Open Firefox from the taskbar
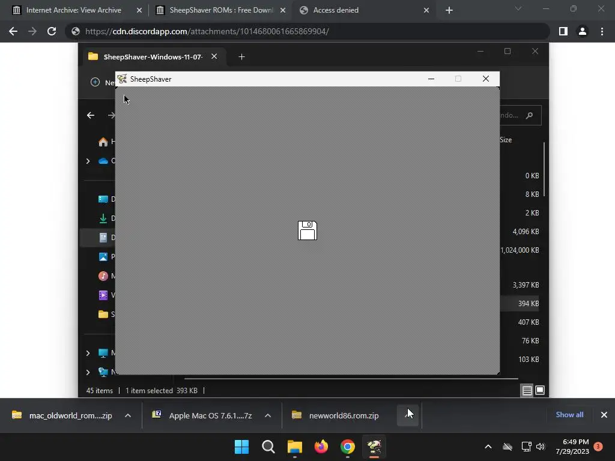Image resolution: width=615 pixels, height=461 pixels. [x=321, y=447]
